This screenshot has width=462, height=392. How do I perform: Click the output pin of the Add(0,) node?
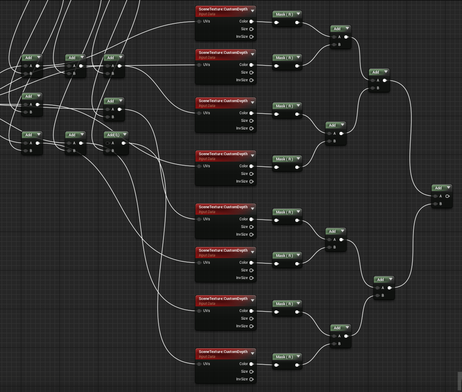123,143
